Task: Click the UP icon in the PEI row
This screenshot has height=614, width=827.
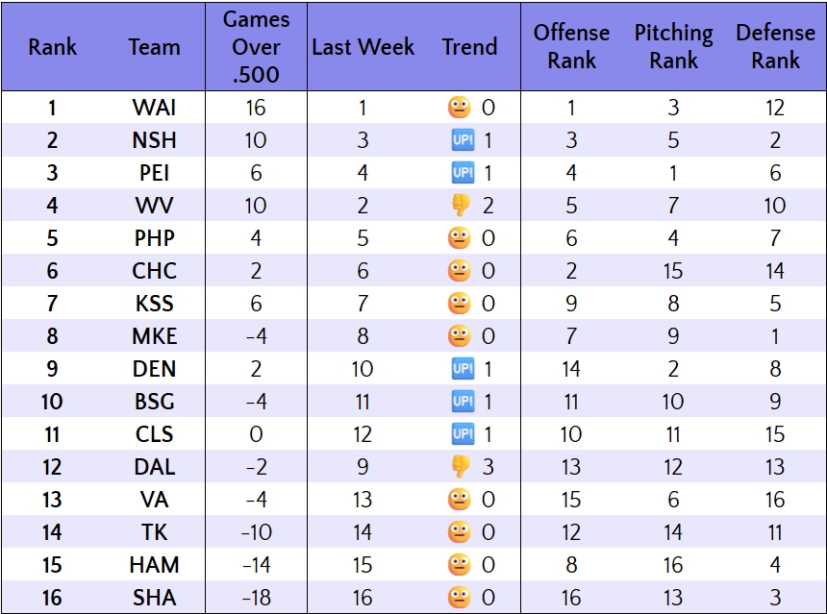Action: click(462, 173)
